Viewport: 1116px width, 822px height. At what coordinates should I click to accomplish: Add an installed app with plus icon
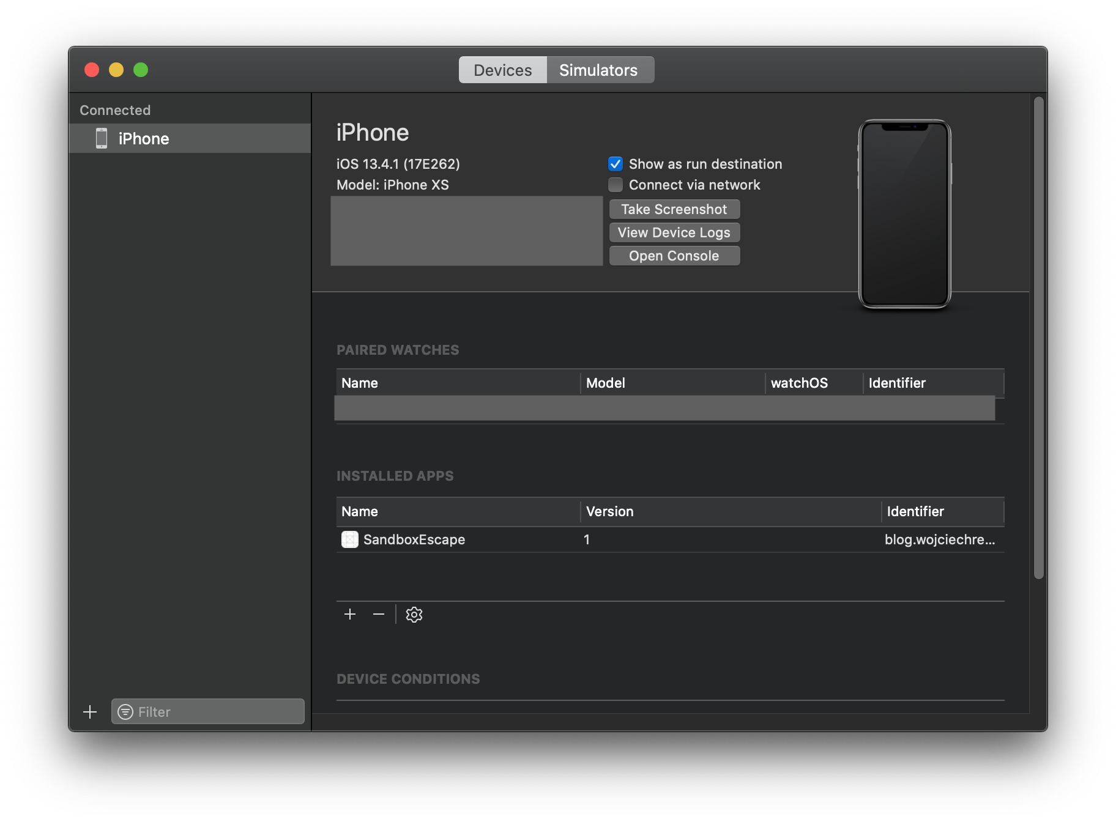[350, 614]
